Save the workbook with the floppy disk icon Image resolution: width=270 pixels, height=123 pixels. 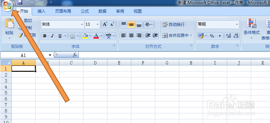click(20, 2)
